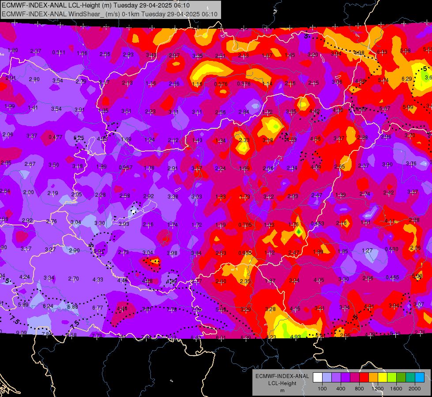Click the wind shear value "0.477"
This screenshot has width=432, height=397.
coord(55,137)
